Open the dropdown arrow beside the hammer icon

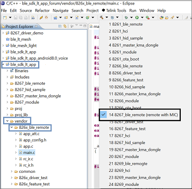click(107, 18)
